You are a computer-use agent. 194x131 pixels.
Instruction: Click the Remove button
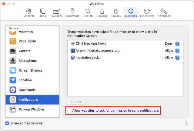pos(76,102)
